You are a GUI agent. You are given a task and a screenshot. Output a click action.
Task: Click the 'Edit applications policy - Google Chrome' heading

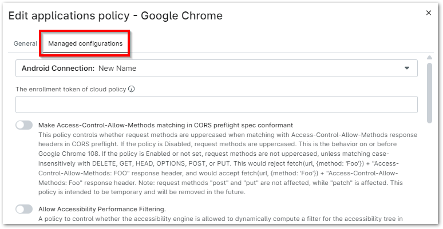coord(115,15)
